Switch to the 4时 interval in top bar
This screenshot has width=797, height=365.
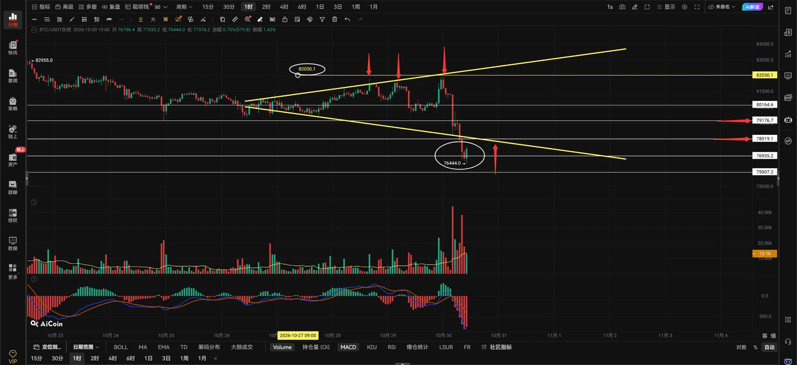(284, 7)
